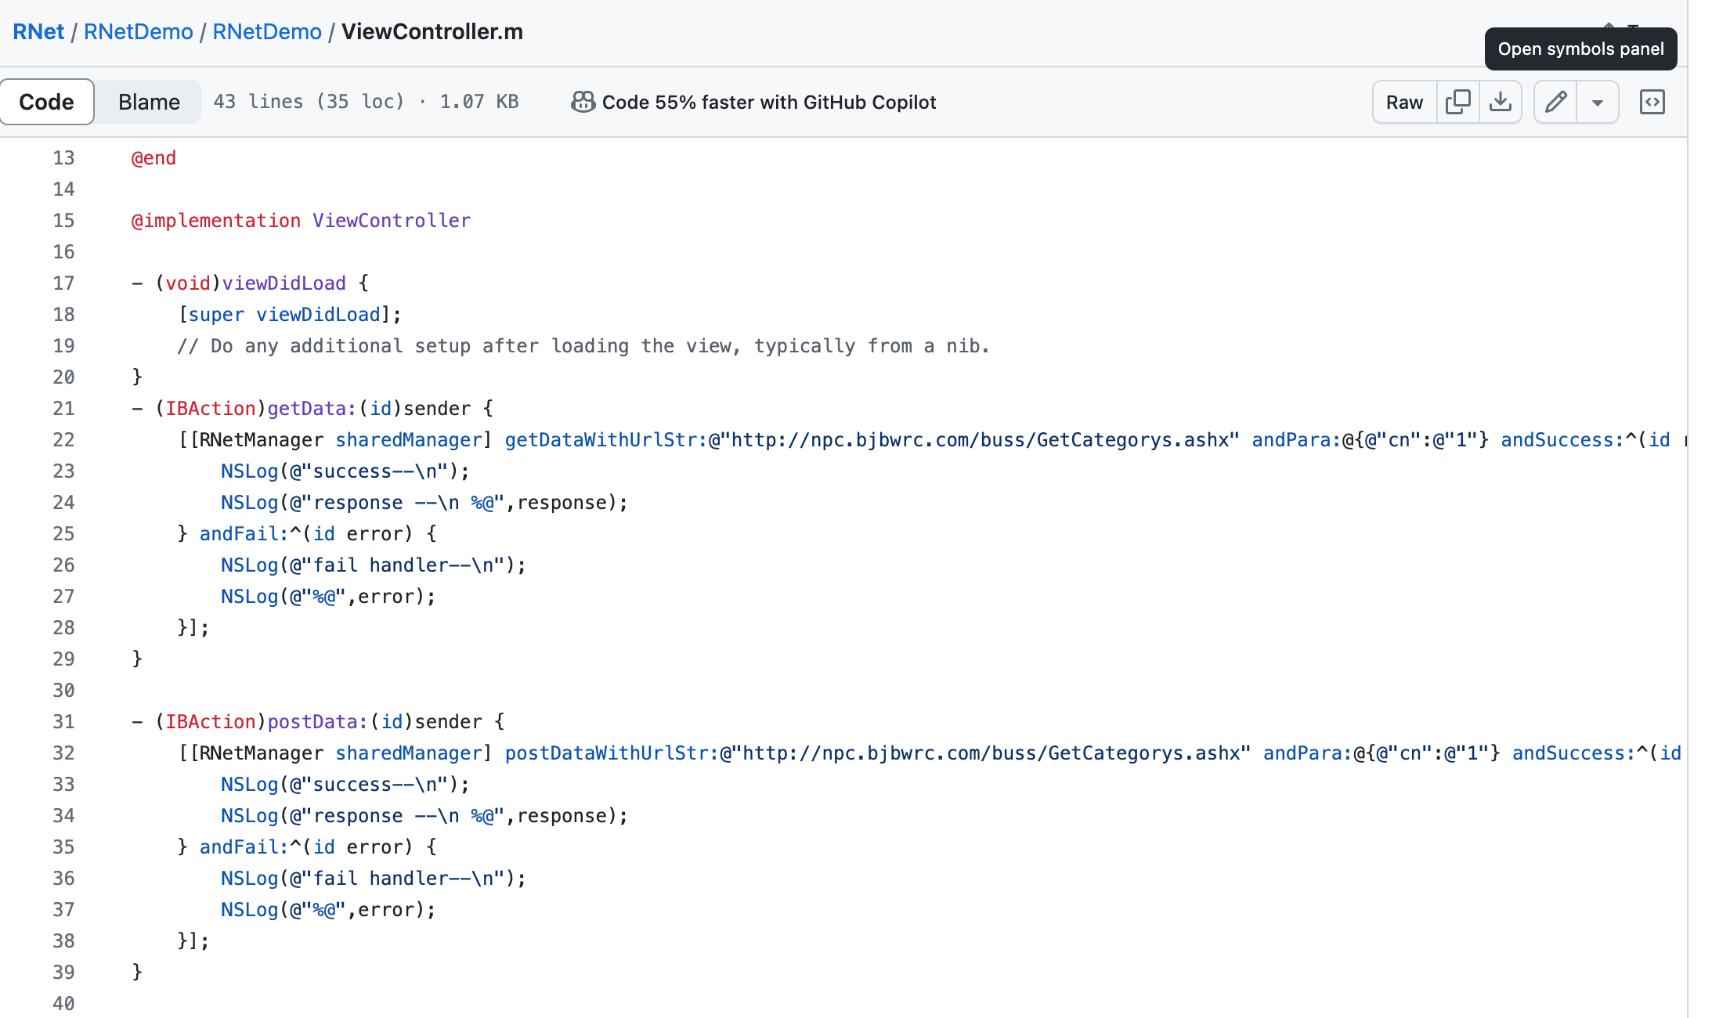Click getDataWithUrlStr: symbol on line 22

pos(606,440)
